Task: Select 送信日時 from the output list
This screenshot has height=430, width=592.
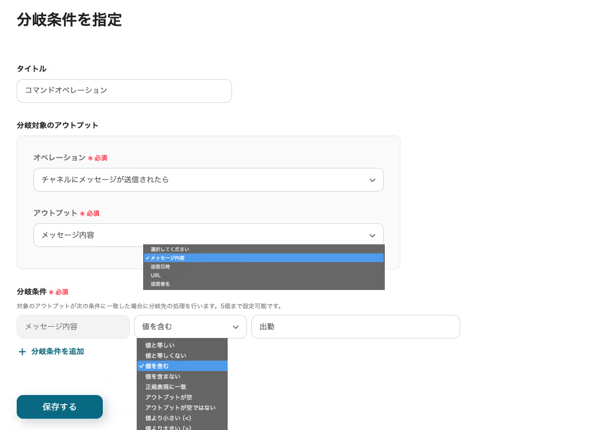Action: tap(160, 266)
